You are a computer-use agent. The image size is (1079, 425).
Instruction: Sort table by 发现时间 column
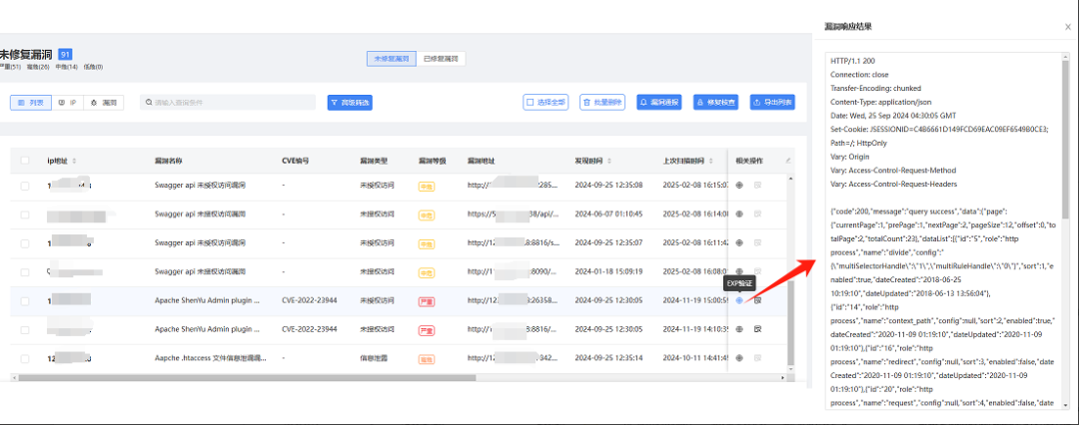click(x=609, y=161)
